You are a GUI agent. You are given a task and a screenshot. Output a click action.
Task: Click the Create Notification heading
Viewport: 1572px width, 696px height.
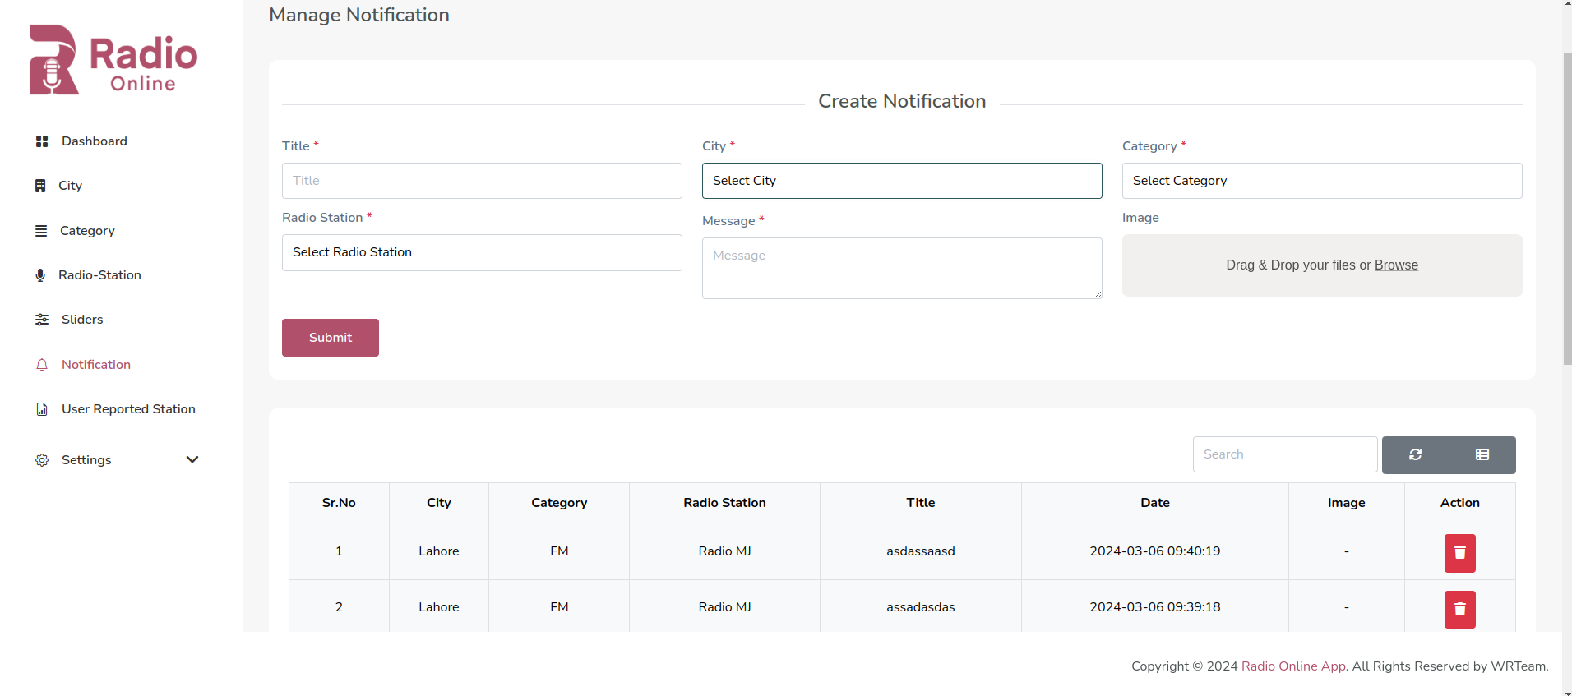(x=902, y=101)
